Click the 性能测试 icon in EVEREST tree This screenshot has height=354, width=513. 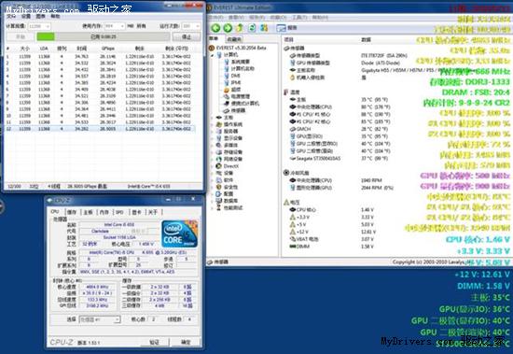219,207
